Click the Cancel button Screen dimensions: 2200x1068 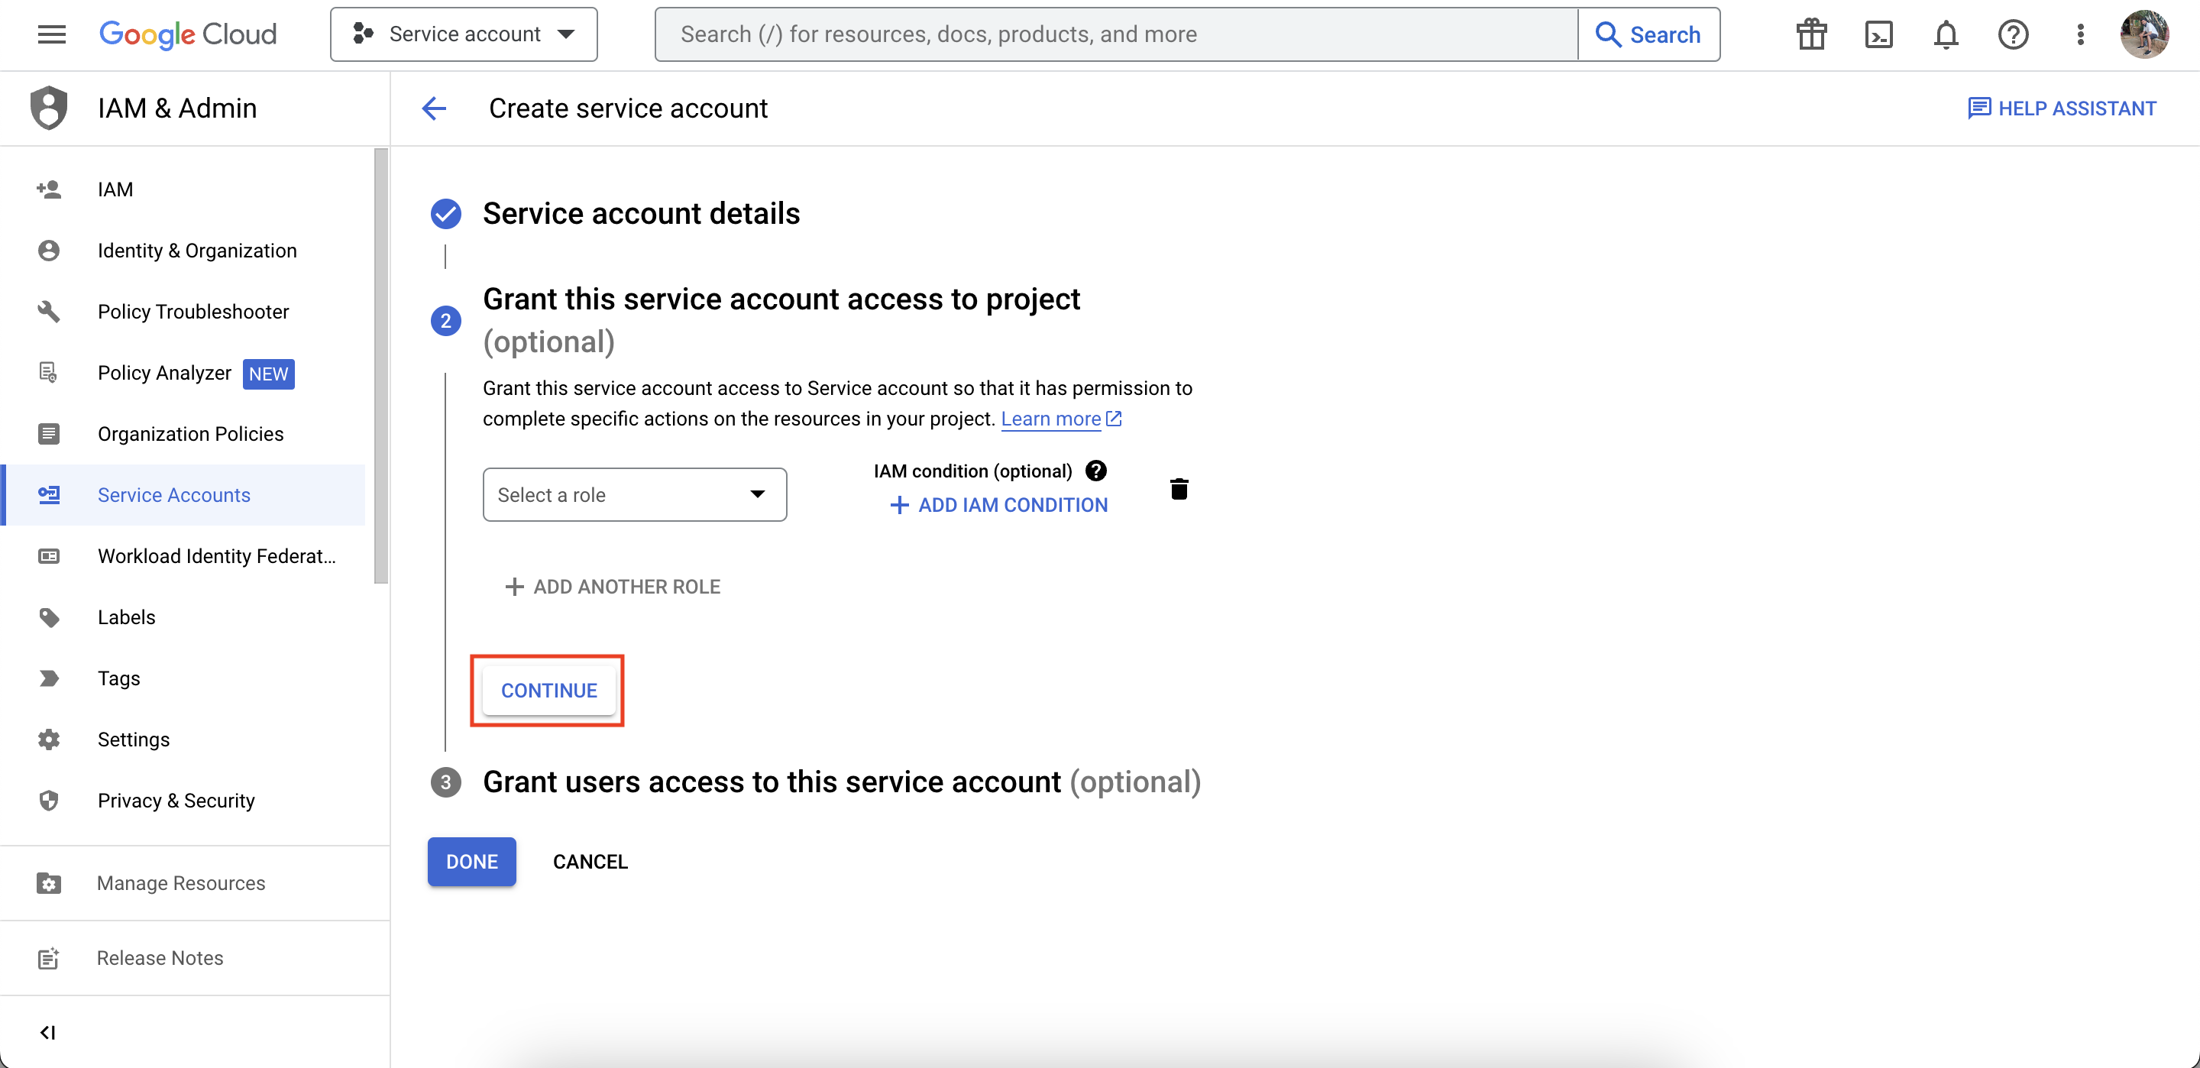tap(590, 861)
